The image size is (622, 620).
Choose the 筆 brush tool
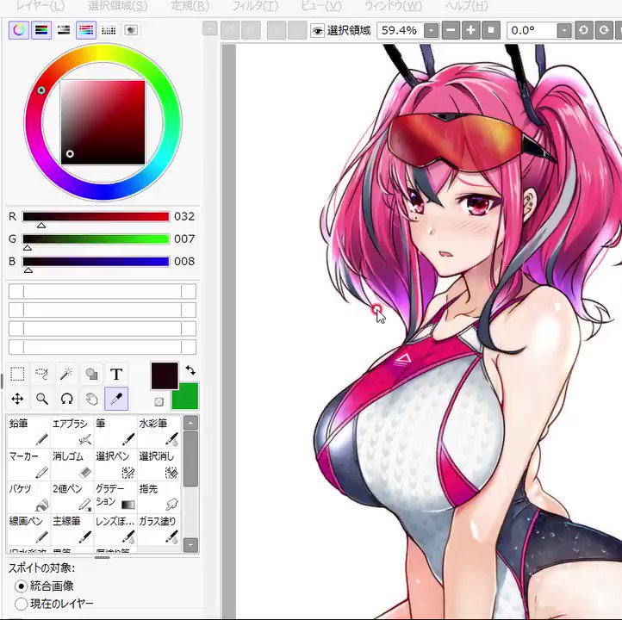tap(115, 431)
